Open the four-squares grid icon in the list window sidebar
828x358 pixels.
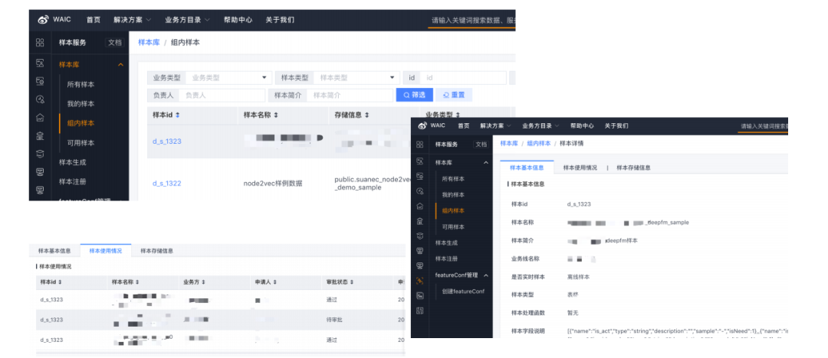pos(40,43)
